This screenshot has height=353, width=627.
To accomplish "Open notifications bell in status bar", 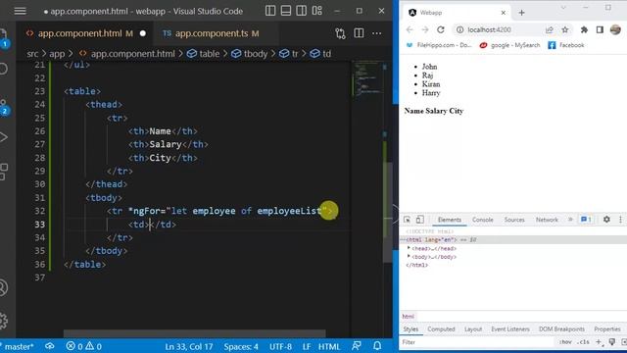I will click(x=376, y=346).
